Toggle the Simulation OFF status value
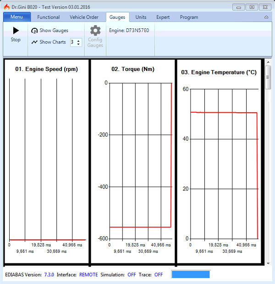Screen dimensions: 275x284 click(x=132, y=275)
